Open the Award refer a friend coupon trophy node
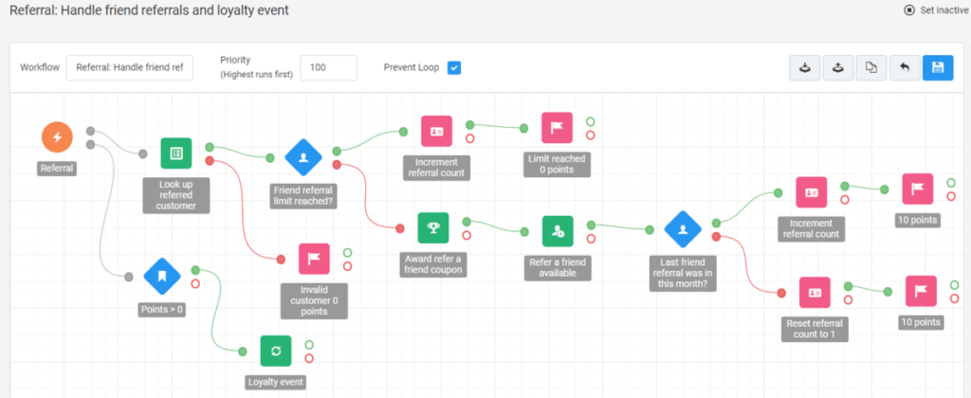 pos(433,227)
